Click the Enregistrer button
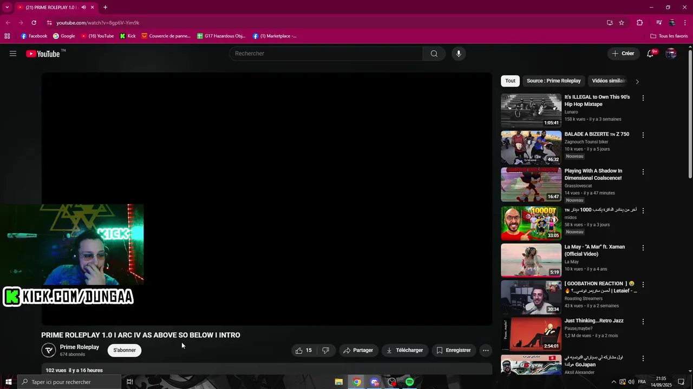Viewport: 693px width, 389px height. (x=454, y=350)
